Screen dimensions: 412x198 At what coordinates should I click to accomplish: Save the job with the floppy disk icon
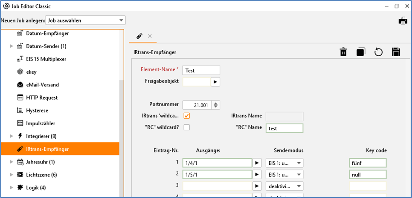[396, 52]
